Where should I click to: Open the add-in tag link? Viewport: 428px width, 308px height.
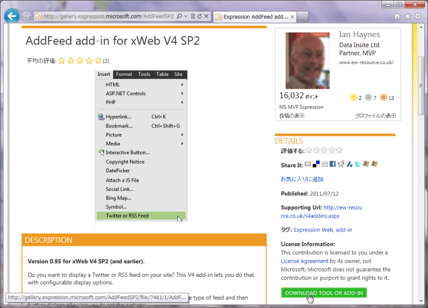344,230
